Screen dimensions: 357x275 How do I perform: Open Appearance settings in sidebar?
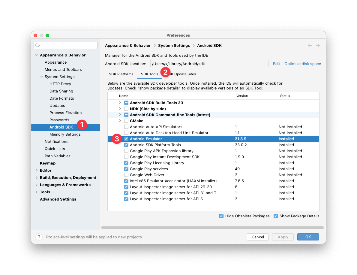[x=55, y=62]
